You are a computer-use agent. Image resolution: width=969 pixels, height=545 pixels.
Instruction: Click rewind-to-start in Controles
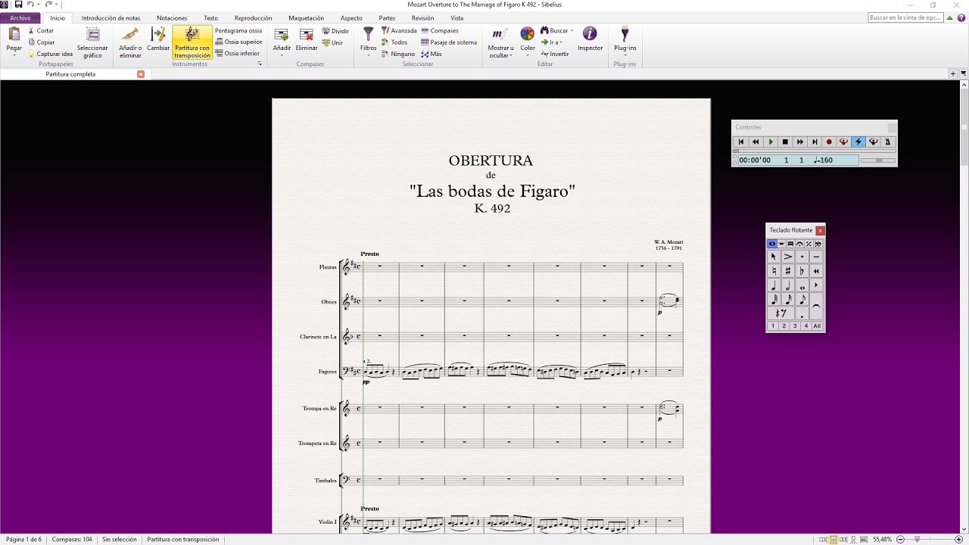coord(741,142)
